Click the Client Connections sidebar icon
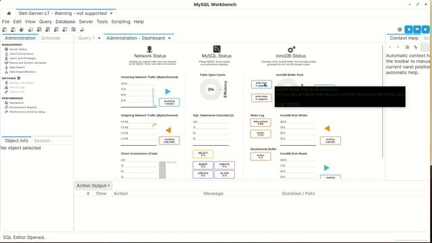432x243 pixels. click(x=6, y=54)
